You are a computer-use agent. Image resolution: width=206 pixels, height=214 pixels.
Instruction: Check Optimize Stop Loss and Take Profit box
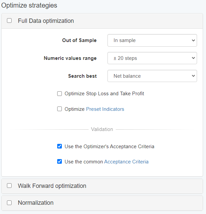60,94
